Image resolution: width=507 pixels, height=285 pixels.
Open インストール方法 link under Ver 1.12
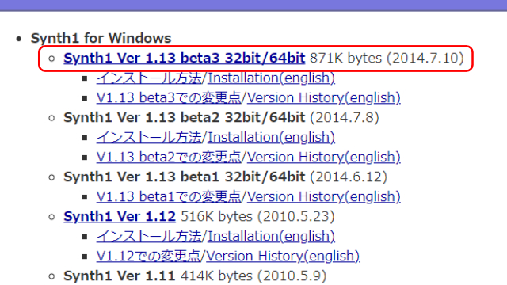(x=149, y=236)
